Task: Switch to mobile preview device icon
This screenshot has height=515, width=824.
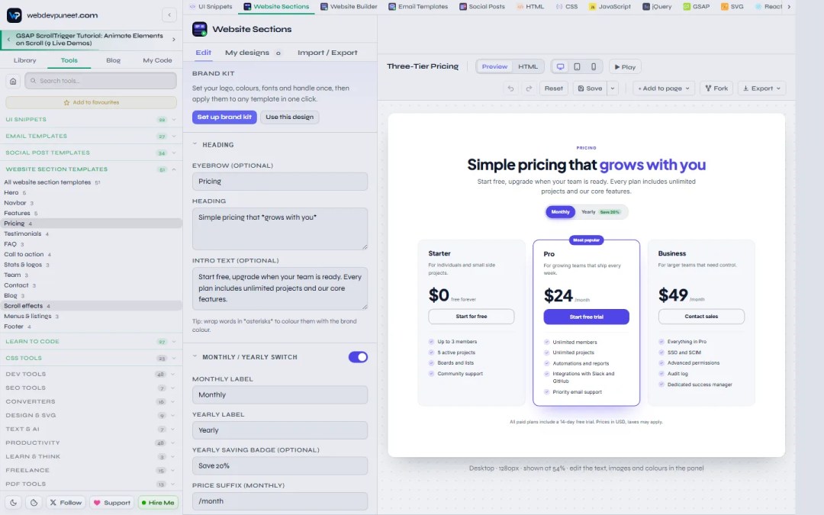Action: click(594, 66)
